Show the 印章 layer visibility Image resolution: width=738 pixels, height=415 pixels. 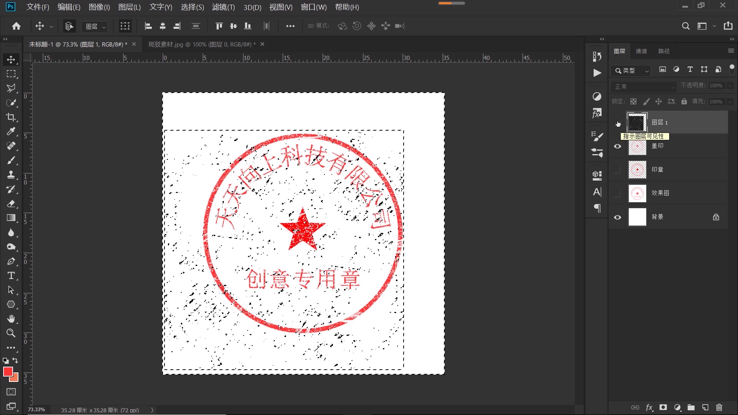click(618, 169)
